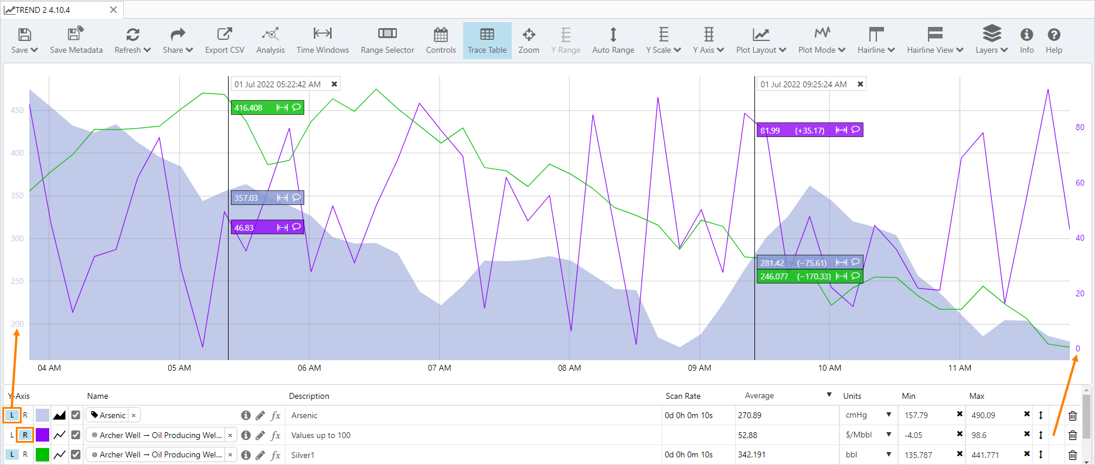Open the Layers menu
The height and width of the screenshot is (465, 1095).
991,40
